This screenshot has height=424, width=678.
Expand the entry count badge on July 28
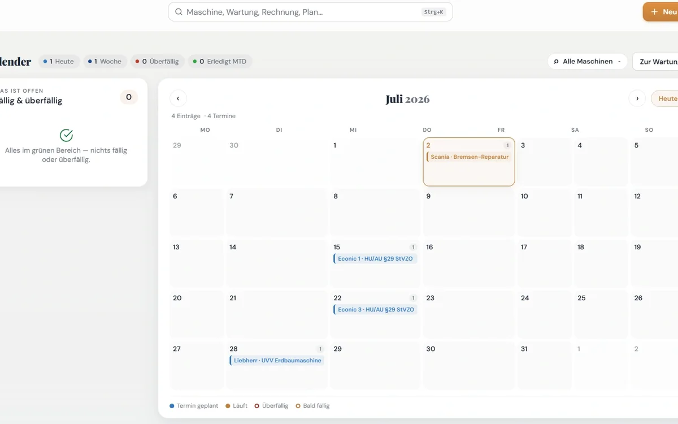320,349
